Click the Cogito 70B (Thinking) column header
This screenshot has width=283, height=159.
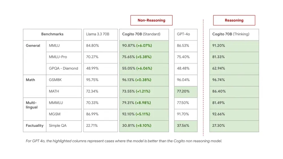click(234, 34)
